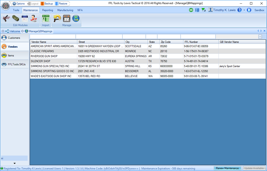Screen dimensions: 267x171
Task: Click the Edit firearm pistol icon
Action: click(6, 18)
